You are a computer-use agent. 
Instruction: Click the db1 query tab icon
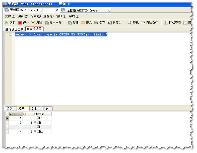[x=7, y=10]
